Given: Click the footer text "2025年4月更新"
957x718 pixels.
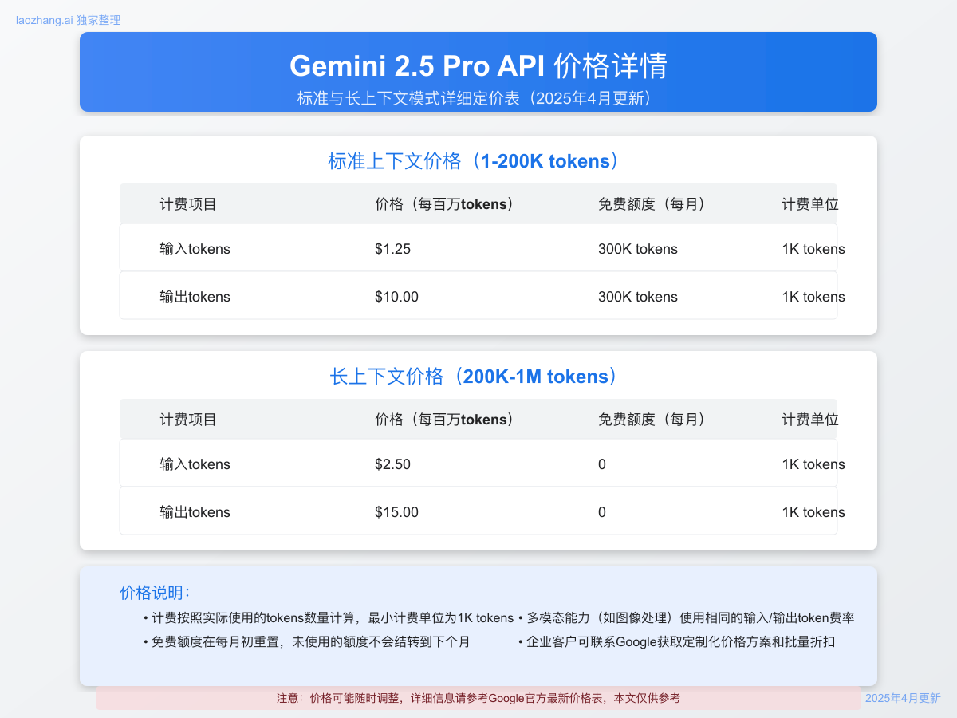Looking at the screenshot, I should point(903,698).
